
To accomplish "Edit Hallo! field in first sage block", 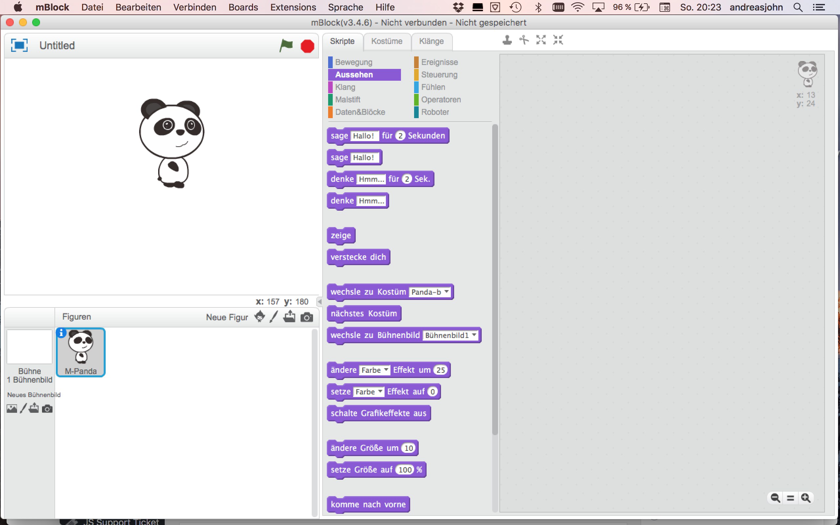I will pos(364,136).
